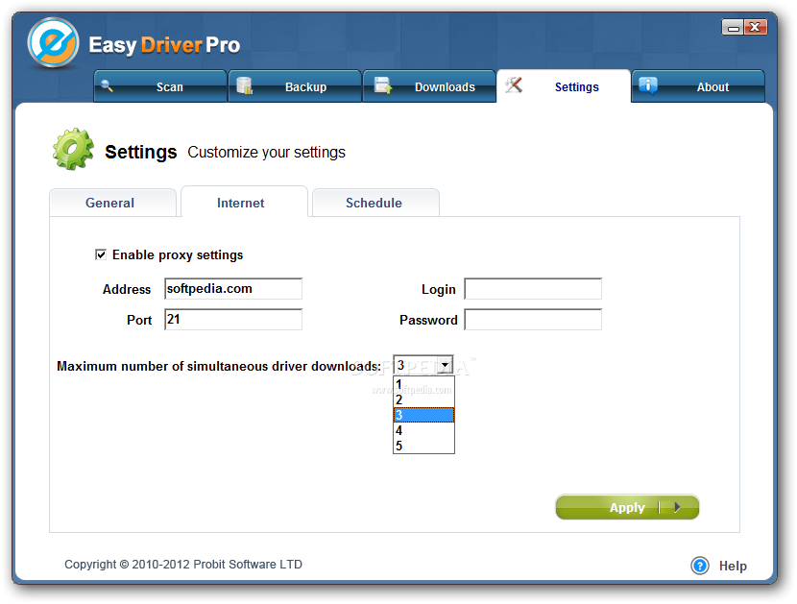Click the proxy Address input field
Screen dimensions: 797x604
[233, 289]
